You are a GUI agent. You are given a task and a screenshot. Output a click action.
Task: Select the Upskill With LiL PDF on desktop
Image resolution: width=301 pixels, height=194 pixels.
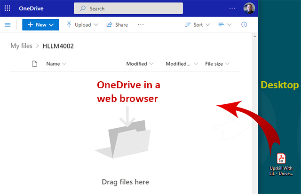coord(281,164)
